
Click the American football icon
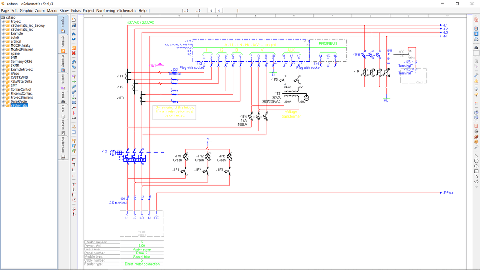476,137
